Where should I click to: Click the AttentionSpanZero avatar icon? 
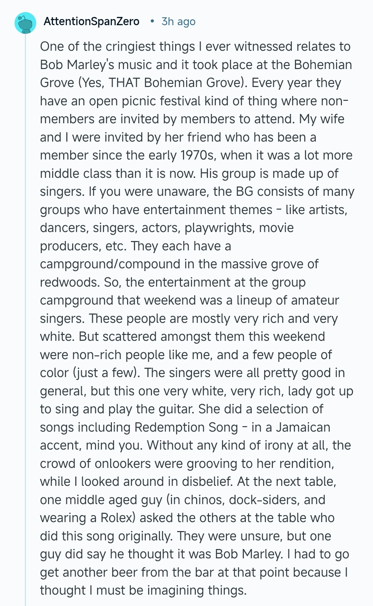25,22
